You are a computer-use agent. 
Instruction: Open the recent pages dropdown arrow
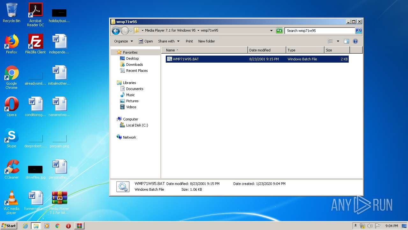tap(131, 31)
